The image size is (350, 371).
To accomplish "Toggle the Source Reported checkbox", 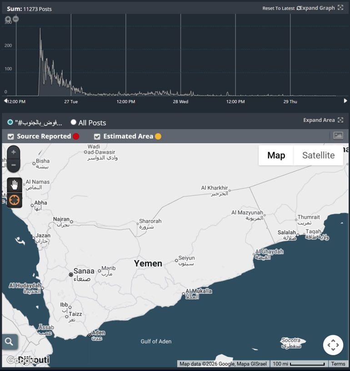I will (x=10, y=136).
